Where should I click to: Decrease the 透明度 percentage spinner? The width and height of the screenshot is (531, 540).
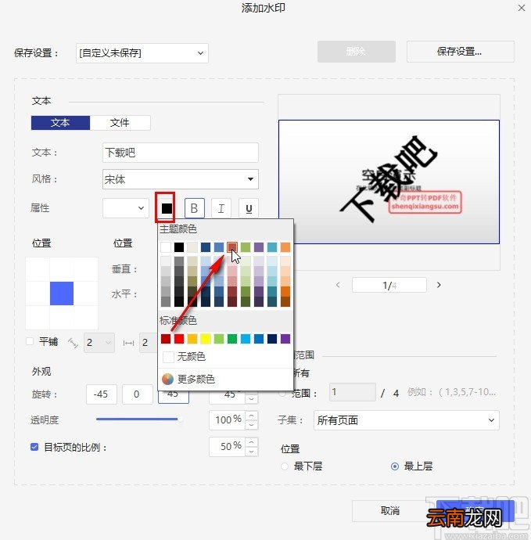252,425
